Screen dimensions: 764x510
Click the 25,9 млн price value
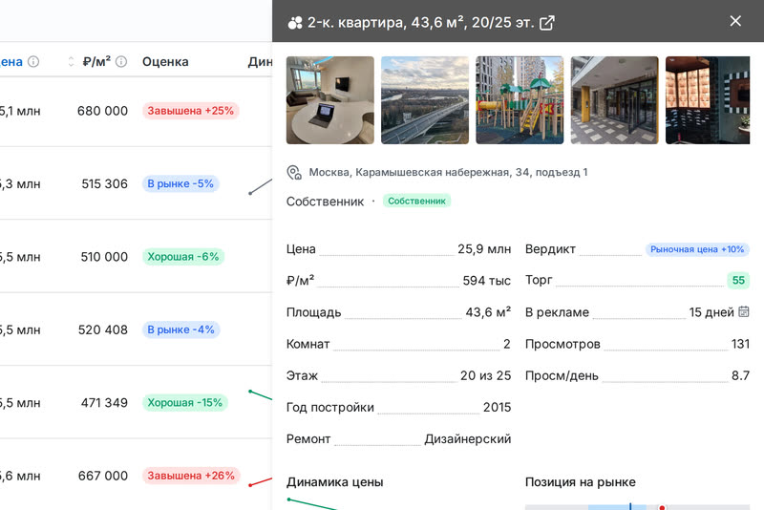(x=484, y=249)
